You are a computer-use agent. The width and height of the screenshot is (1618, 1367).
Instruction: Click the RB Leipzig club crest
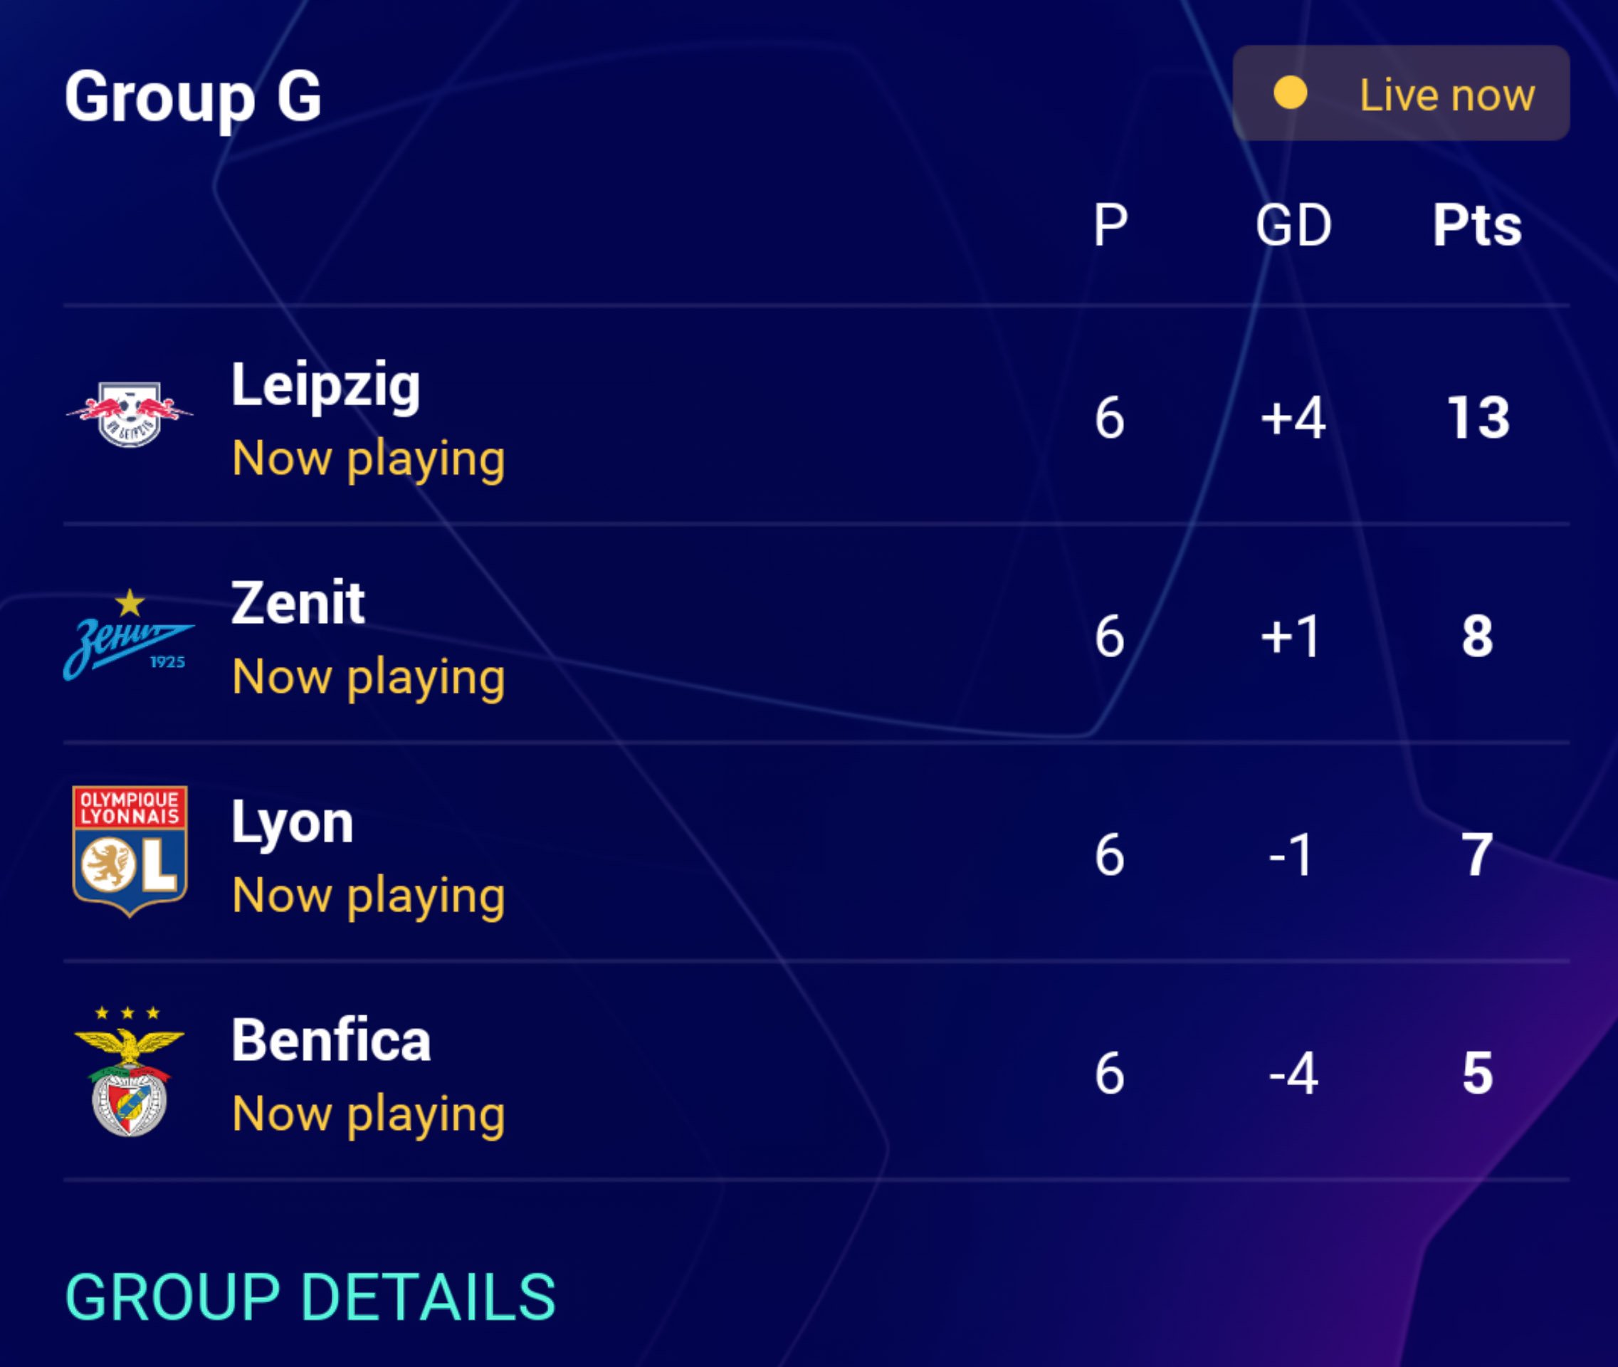[x=130, y=414]
